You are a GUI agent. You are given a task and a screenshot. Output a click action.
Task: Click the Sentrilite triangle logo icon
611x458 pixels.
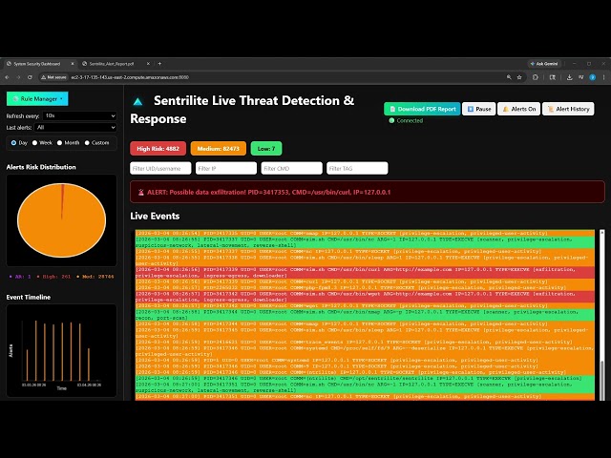137,102
